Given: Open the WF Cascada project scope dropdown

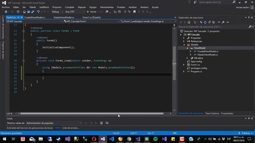Looking at the screenshot, I should (35, 21).
